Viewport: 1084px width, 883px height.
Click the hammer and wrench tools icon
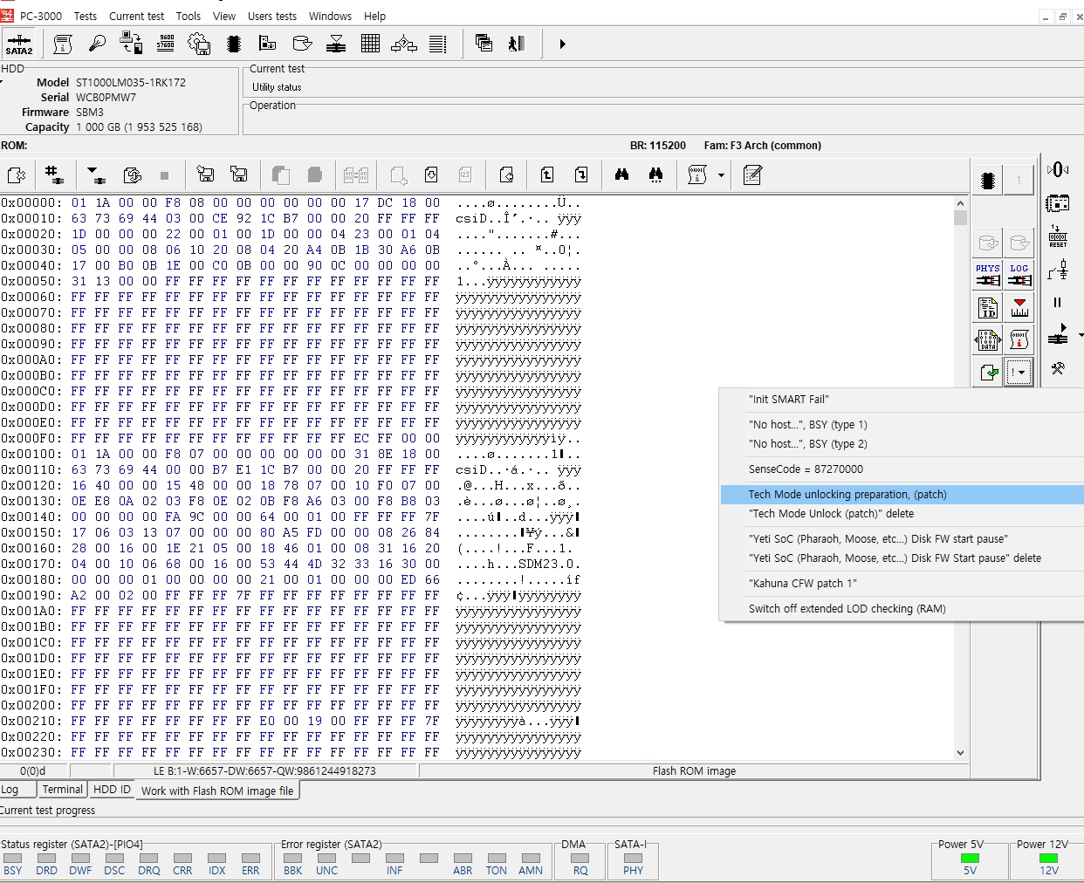pyautogui.click(x=1058, y=369)
